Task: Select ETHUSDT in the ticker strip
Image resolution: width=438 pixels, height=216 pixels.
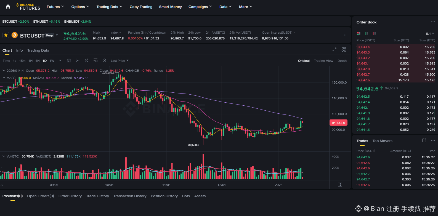Action: [x=47, y=22]
